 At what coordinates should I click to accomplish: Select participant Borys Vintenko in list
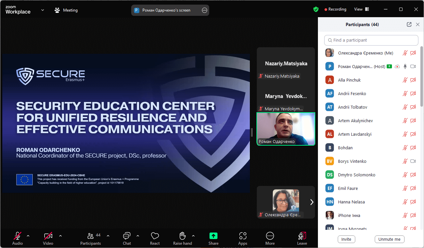pyautogui.click(x=371, y=161)
